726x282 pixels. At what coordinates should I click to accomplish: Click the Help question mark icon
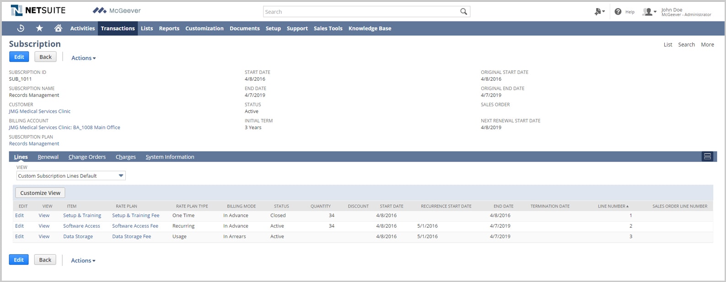coord(618,12)
